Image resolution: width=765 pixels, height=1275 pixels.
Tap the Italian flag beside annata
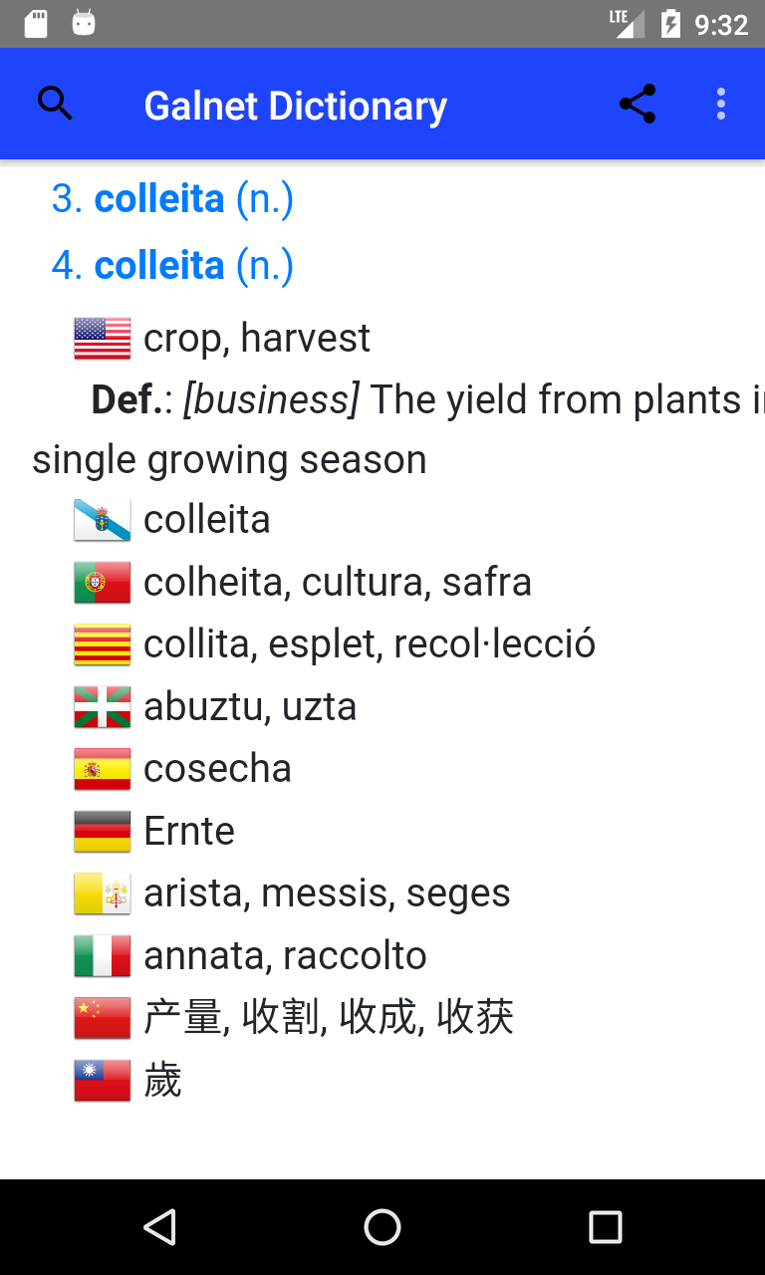(x=103, y=956)
